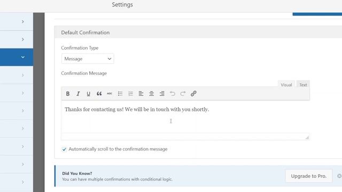Image resolution: width=342 pixels, height=192 pixels.
Task: Redo the last edit
Action: (183, 94)
